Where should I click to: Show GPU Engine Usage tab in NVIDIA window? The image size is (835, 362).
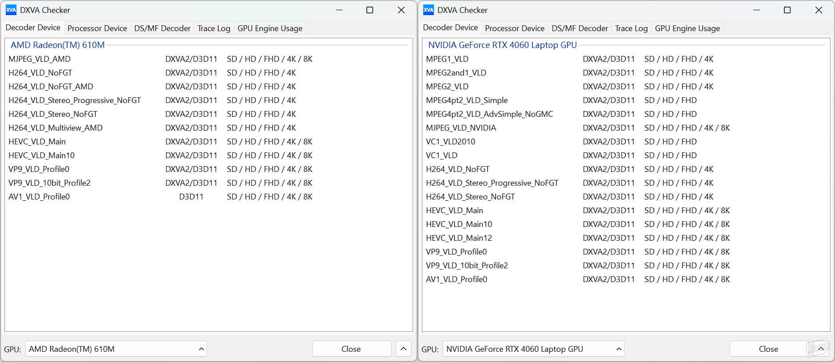687,28
